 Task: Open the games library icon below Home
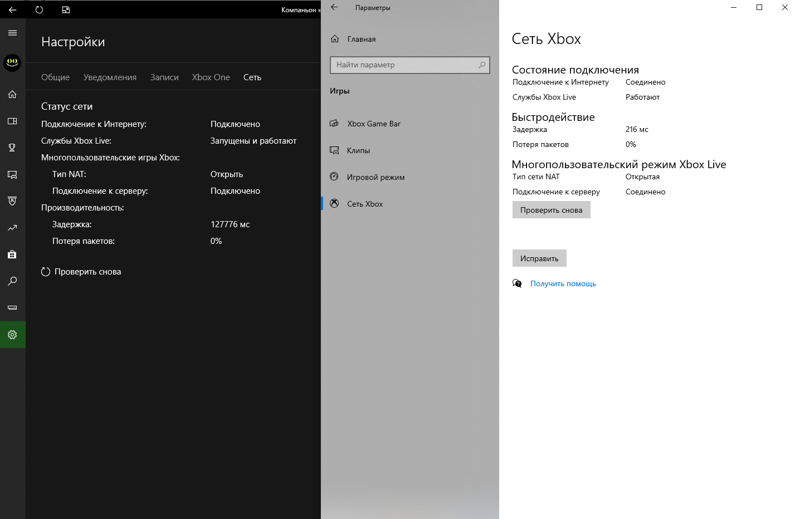[12, 121]
